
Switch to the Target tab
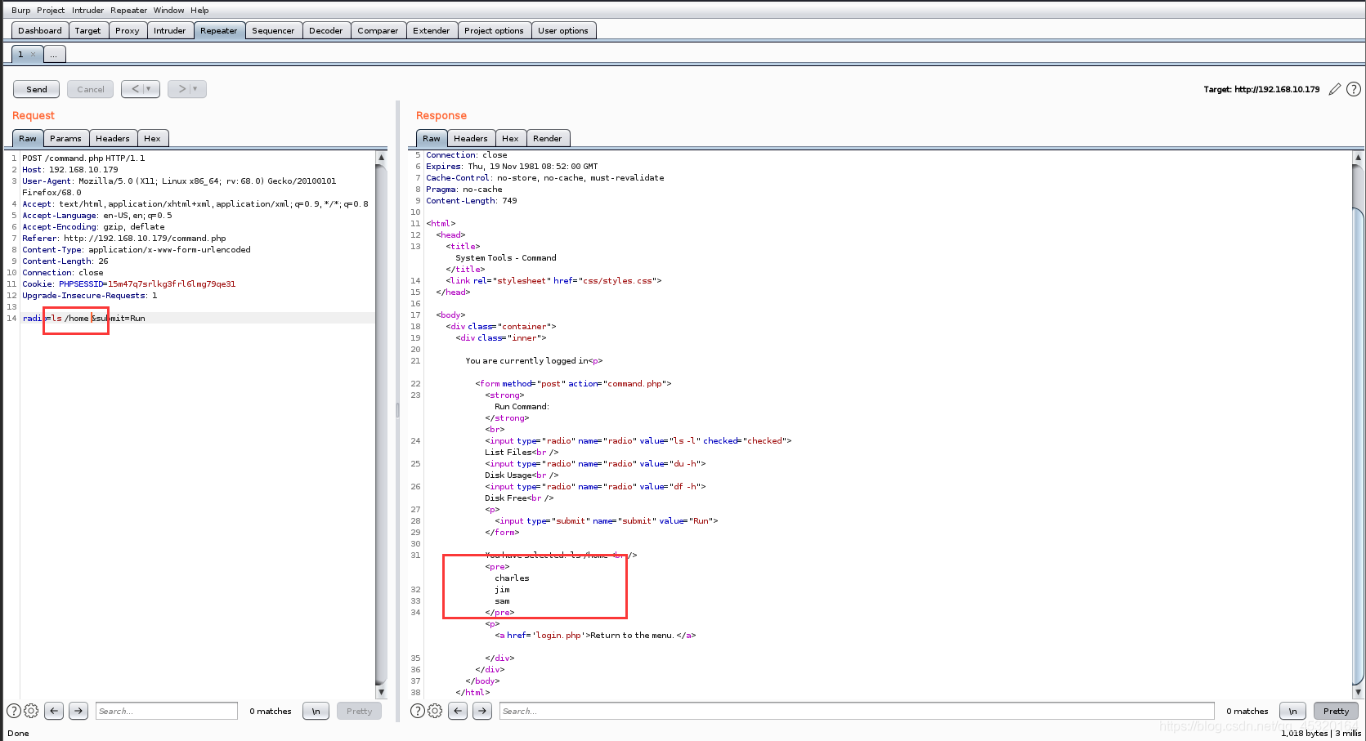pos(87,31)
